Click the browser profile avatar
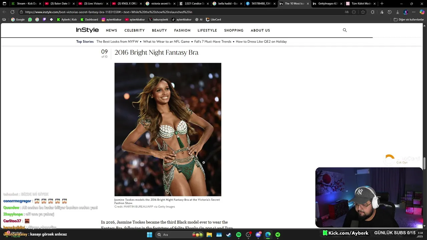The image size is (427, 240). pyautogui.click(x=405, y=12)
